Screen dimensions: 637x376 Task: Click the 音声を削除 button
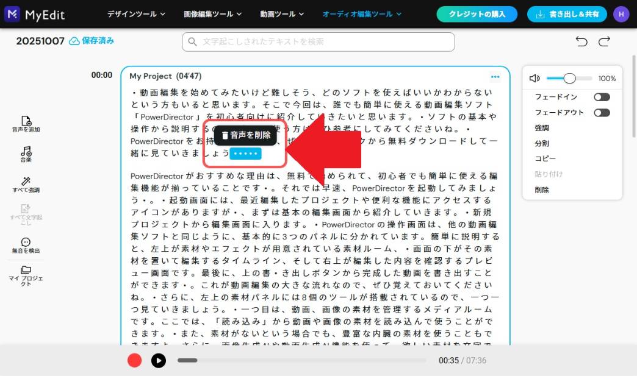247,135
